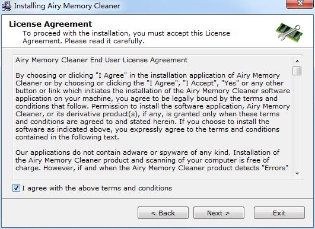Return with the Back button
This screenshot has width=315, height=229.
(163, 213)
